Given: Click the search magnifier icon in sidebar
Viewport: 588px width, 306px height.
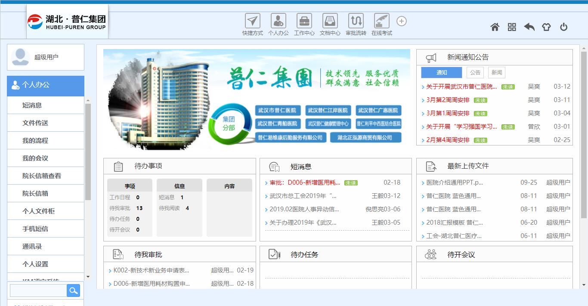Looking at the screenshot, I should (x=73, y=291).
